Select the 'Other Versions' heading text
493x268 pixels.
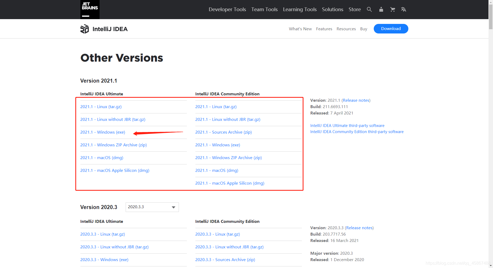(x=122, y=58)
